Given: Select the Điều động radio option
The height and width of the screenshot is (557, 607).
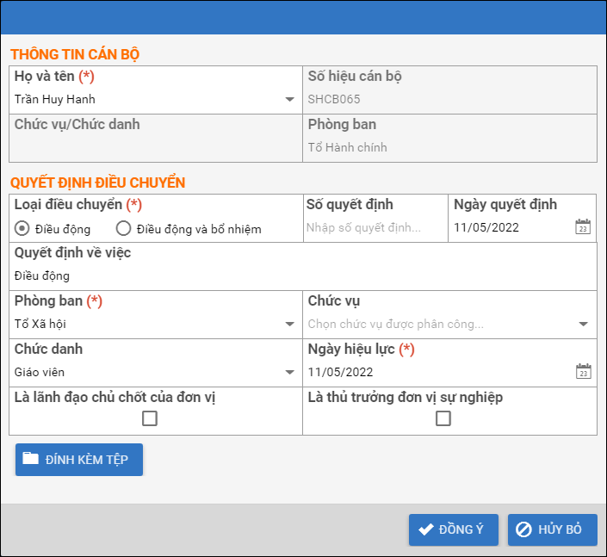Looking at the screenshot, I should (22, 228).
